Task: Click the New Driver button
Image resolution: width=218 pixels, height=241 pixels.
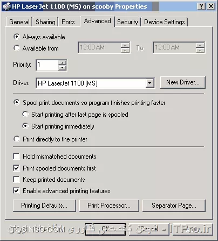Action: click(x=183, y=82)
